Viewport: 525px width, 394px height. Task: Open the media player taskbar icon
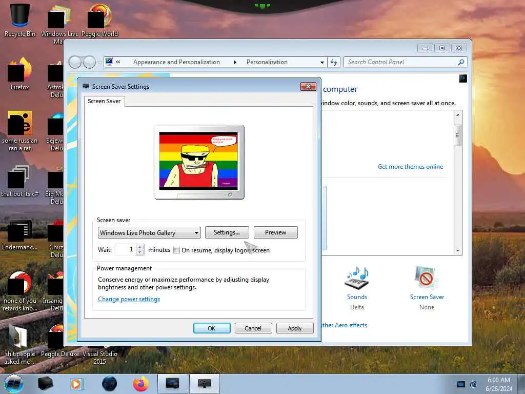coord(76,384)
